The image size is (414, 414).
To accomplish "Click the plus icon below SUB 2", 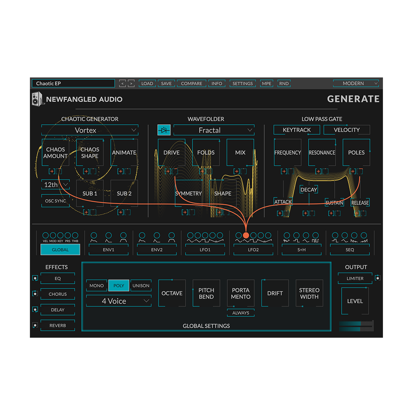I will tap(120, 212).
